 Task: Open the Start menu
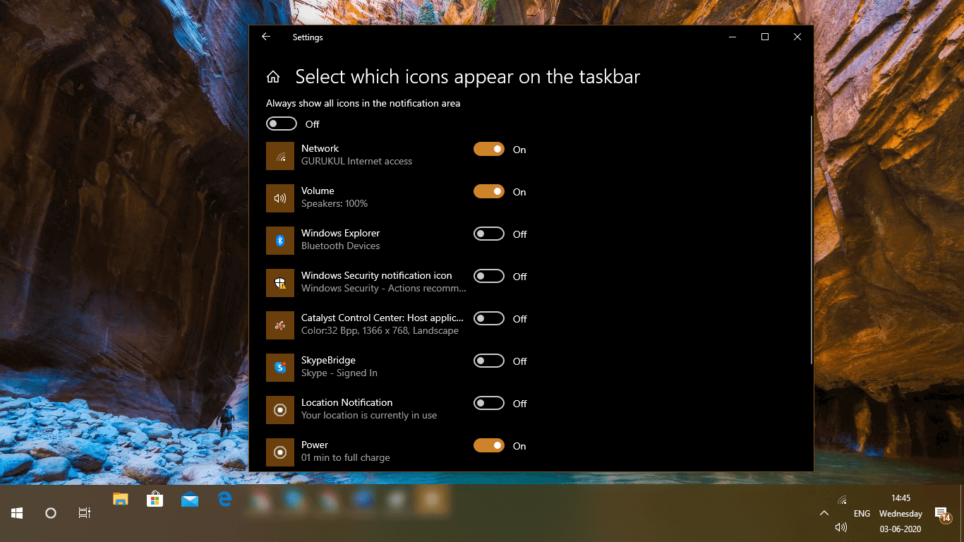tap(16, 513)
